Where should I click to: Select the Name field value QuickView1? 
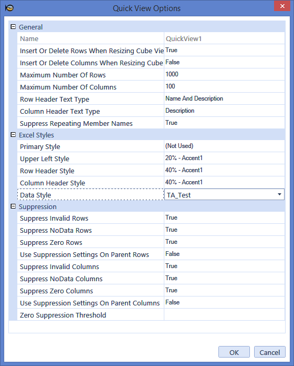[x=224, y=38]
